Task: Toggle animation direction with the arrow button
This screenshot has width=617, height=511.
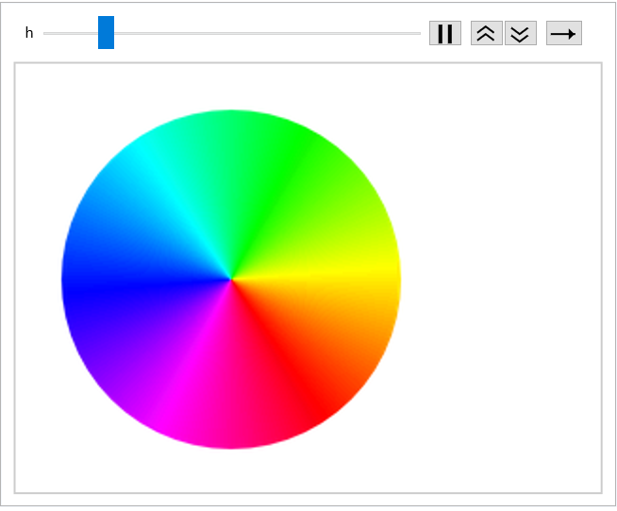Action: (563, 33)
